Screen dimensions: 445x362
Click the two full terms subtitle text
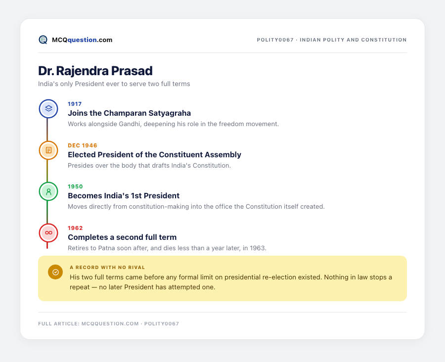pyautogui.click(x=114, y=84)
